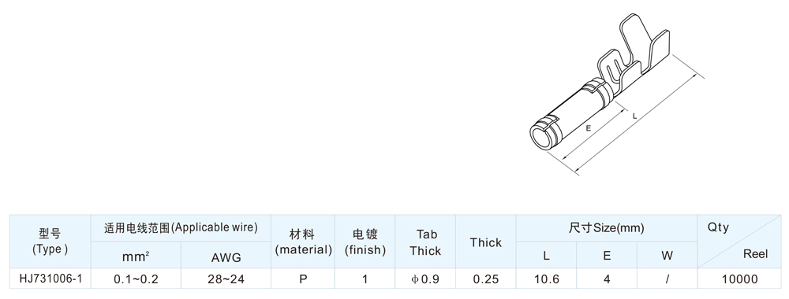Select the 28~24 AWG value cell
The image size is (789, 299).
coord(226,279)
